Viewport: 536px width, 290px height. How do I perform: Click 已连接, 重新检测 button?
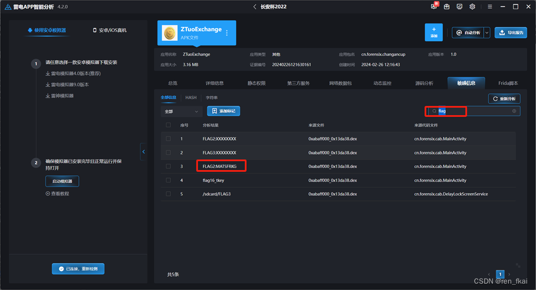point(78,269)
